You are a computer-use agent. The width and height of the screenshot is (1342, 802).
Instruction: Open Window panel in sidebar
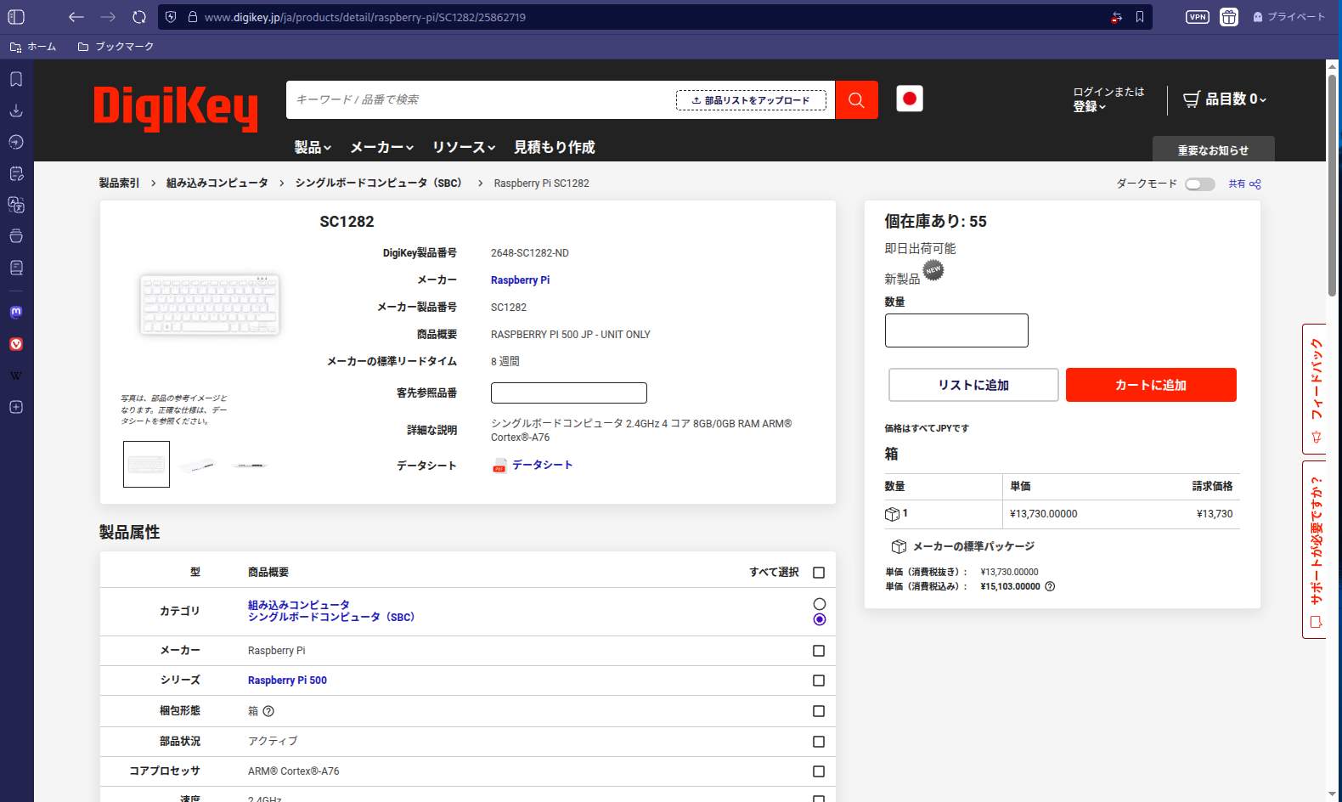[x=16, y=236]
